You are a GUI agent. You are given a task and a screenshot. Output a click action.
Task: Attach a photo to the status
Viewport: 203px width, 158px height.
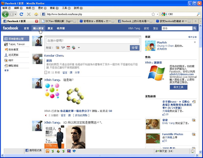[58, 47]
